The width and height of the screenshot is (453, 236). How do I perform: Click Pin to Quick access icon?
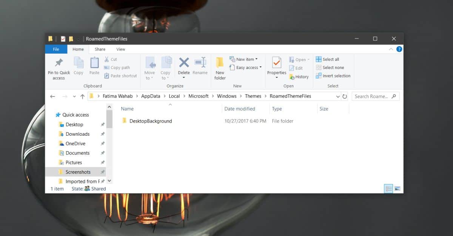59,63
